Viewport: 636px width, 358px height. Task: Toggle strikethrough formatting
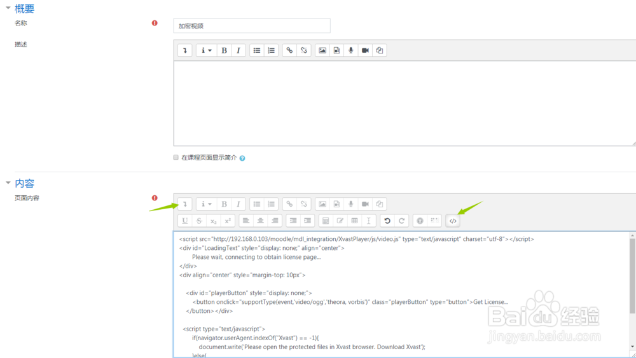point(199,221)
